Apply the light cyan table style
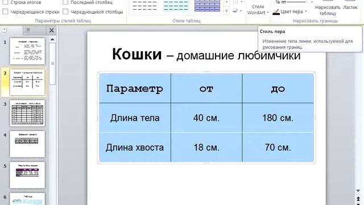 176,6
